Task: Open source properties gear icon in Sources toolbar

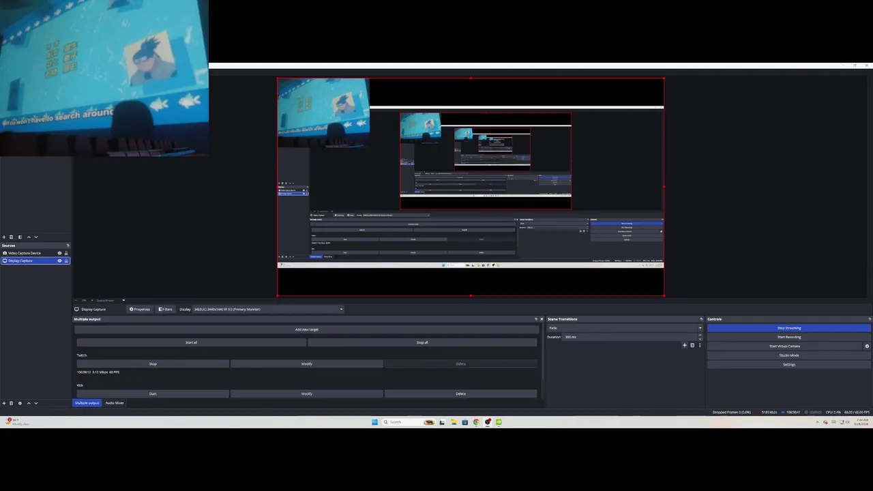Action: point(20,403)
